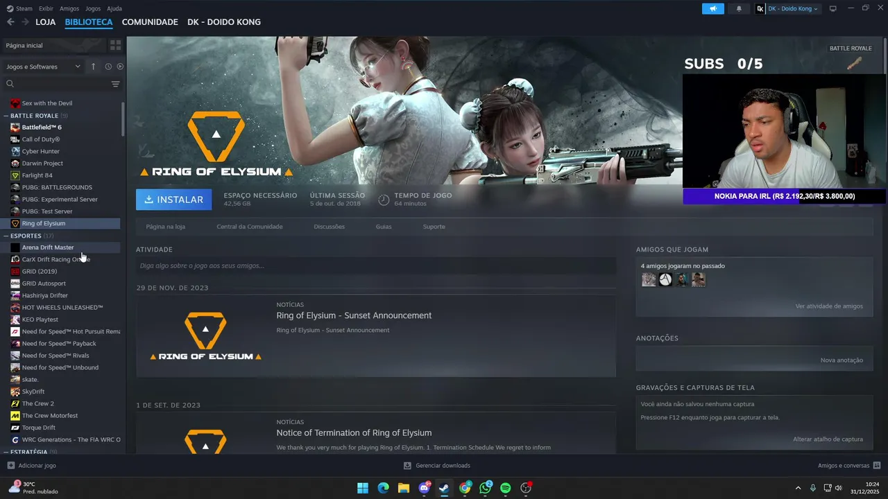
Task: Go to the COMUNIDADE tab
Action: [150, 22]
